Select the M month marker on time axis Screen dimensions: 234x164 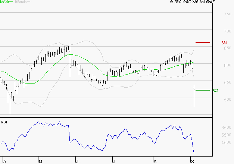pyautogui.click(x=40, y=161)
